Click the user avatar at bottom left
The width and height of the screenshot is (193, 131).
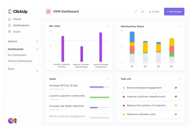click(11, 121)
